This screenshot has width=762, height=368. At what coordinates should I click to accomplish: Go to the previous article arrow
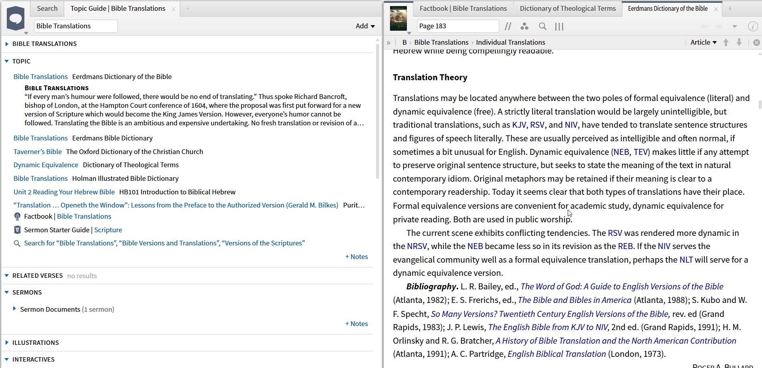pos(726,42)
